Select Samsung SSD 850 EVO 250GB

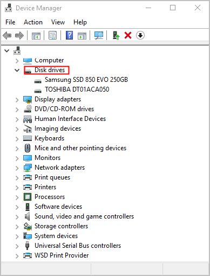click(86, 80)
